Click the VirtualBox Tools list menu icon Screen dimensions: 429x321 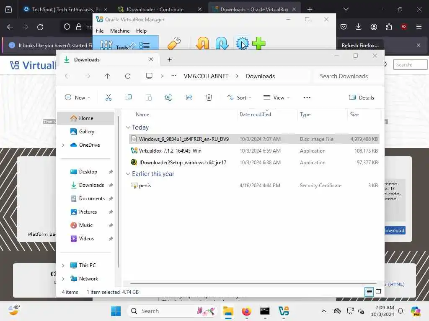click(144, 45)
